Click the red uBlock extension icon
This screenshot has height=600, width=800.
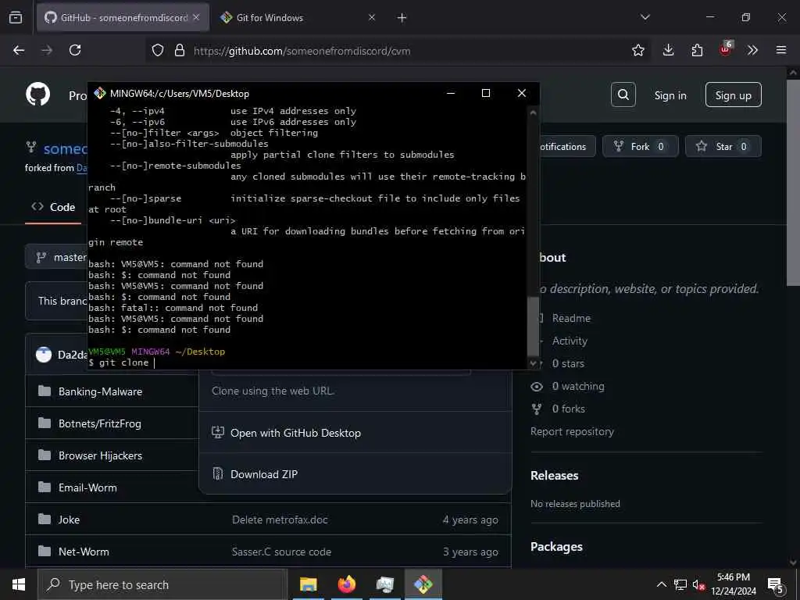click(x=726, y=49)
